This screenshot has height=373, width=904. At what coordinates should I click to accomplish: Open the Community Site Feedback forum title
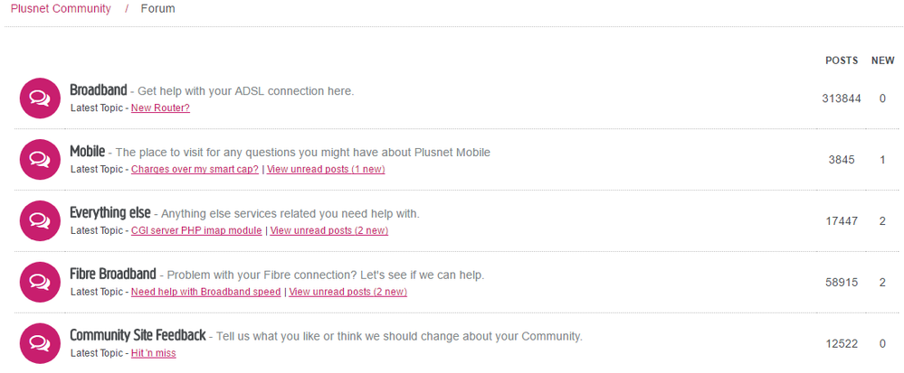138,335
